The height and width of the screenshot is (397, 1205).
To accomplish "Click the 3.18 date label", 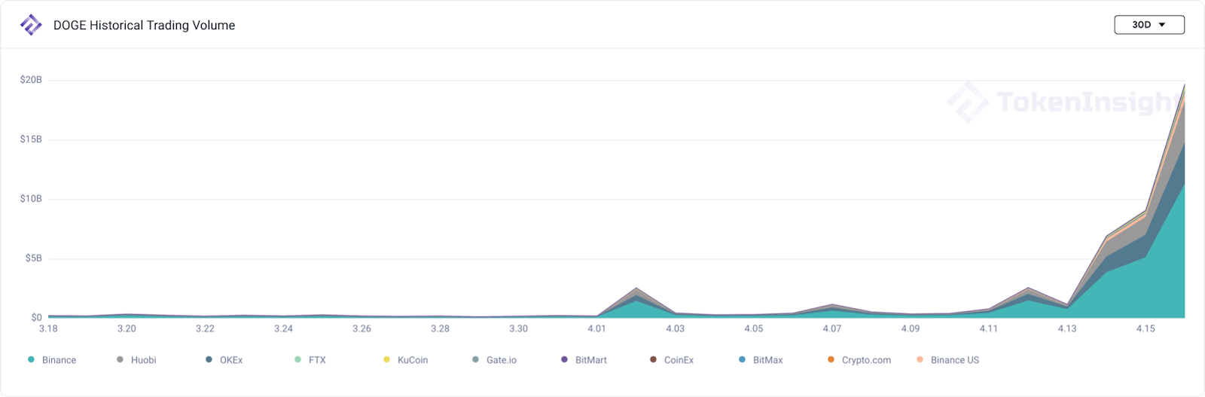I will pyautogui.click(x=48, y=328).
